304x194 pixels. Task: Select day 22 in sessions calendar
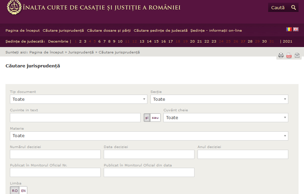coord(207,42)
